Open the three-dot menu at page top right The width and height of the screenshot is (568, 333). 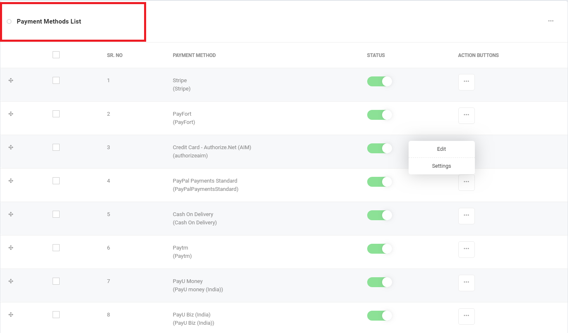pos(551,21)
